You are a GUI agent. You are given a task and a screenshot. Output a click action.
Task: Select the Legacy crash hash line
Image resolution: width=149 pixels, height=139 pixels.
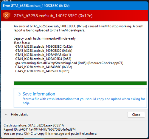[45, 38]
